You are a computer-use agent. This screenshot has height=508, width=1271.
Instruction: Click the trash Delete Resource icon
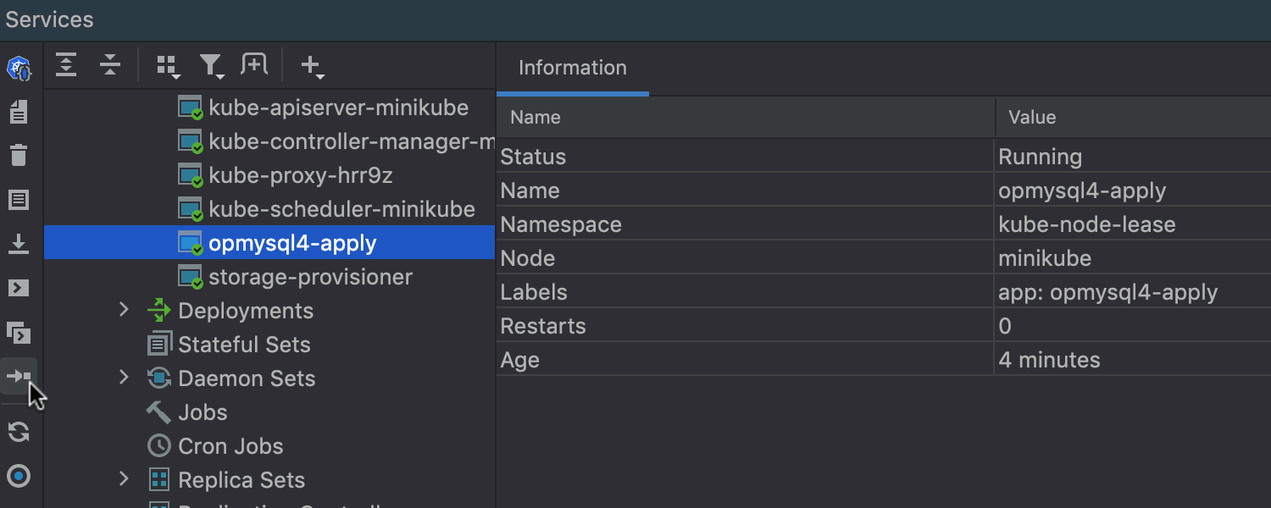click(19, 155)
